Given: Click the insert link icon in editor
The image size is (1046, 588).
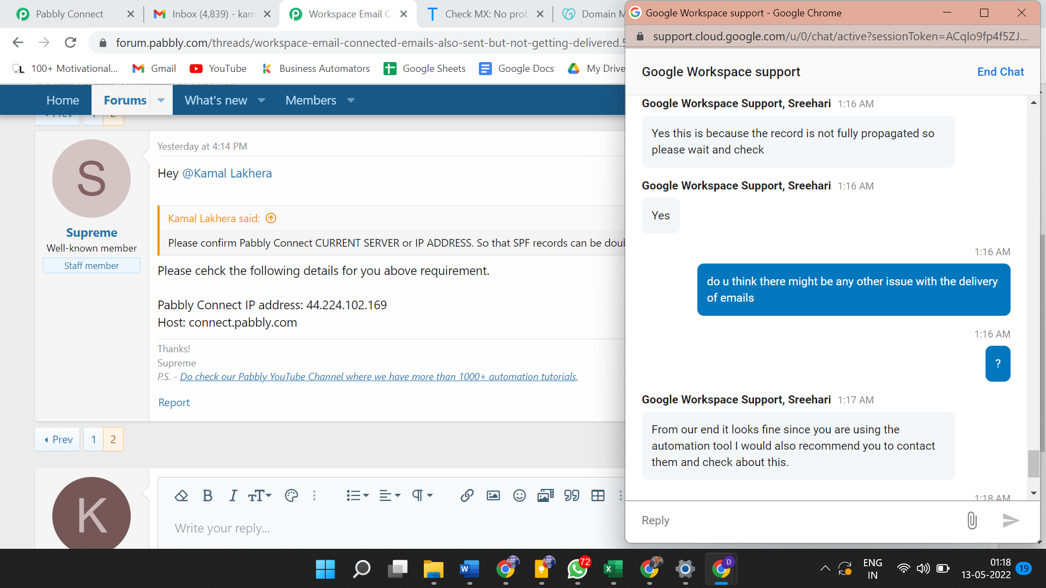Looking at the screenshot, I should coord(467,495).
